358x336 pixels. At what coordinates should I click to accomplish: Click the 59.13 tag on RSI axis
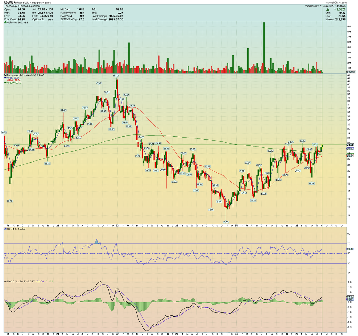[x=350, y=249]
